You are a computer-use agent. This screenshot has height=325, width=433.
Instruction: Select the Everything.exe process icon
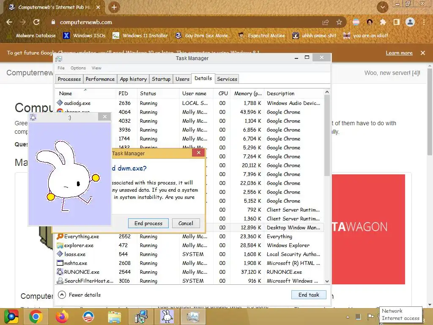pos(60,236)
